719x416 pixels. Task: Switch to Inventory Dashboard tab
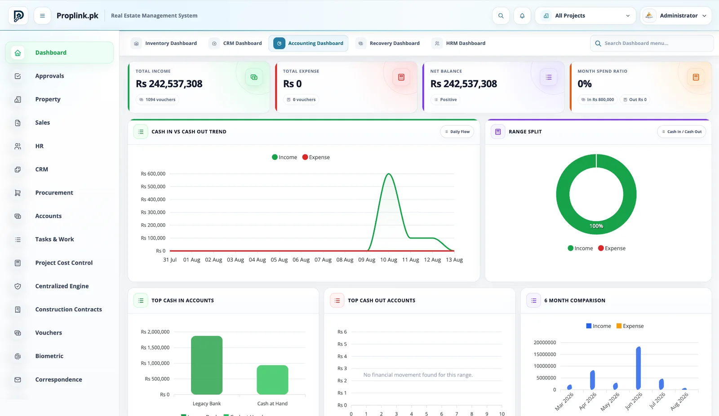click(164, 44)
